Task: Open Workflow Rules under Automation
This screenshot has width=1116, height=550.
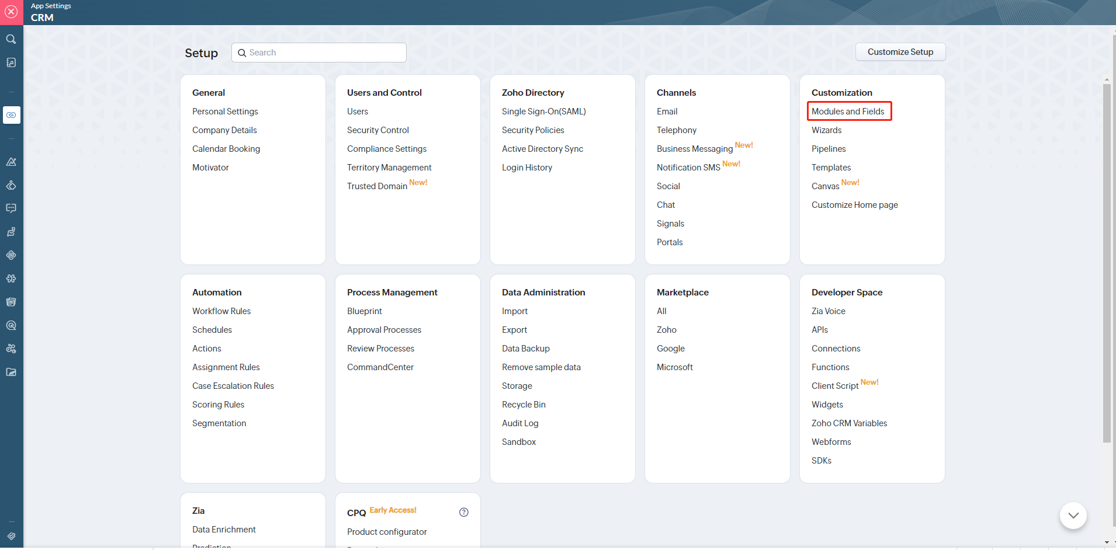Action: coord(221,311)
